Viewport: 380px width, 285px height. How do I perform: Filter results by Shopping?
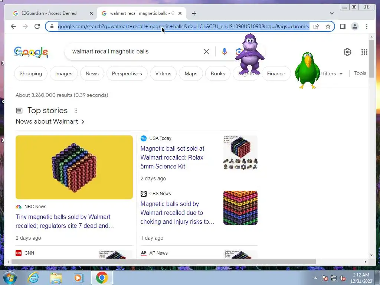(31, 73)
